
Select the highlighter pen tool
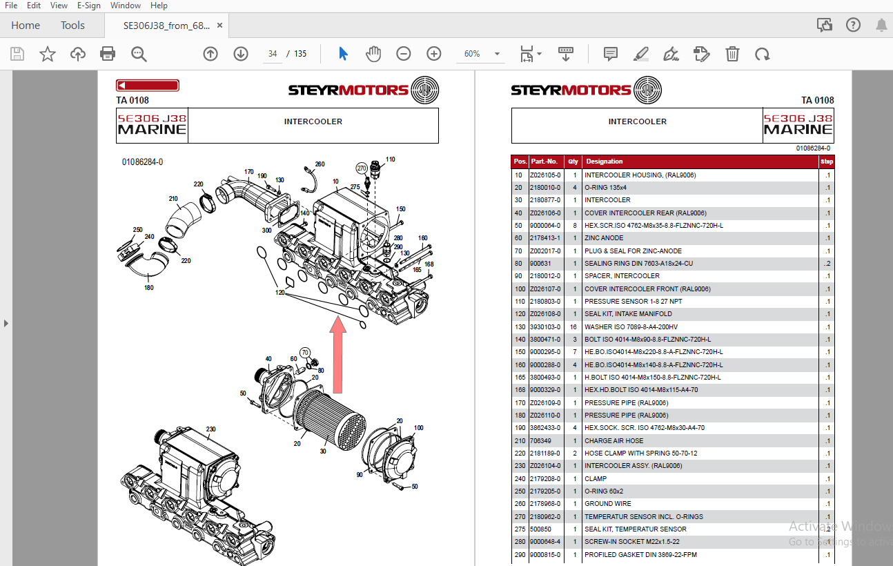pyautogui.click(x=641, y=54)
